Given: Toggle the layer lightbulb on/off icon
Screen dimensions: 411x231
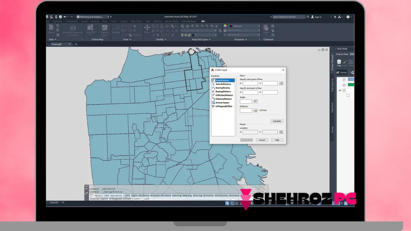Looking at the screenshot, I should pos(182,35).
